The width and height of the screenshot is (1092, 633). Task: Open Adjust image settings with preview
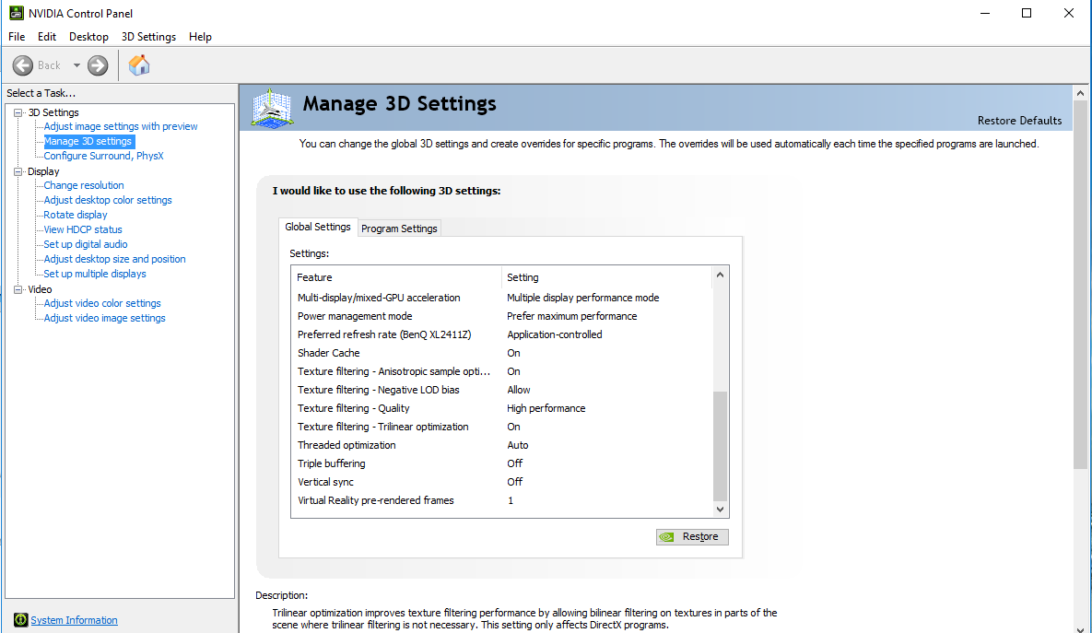pos(121,127)
